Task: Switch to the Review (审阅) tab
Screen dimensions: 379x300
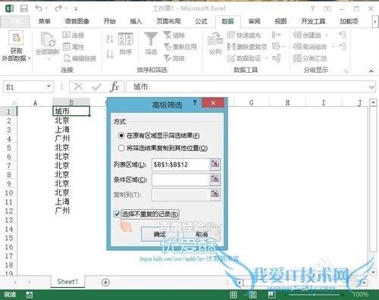Action: [x=254, y=21]
